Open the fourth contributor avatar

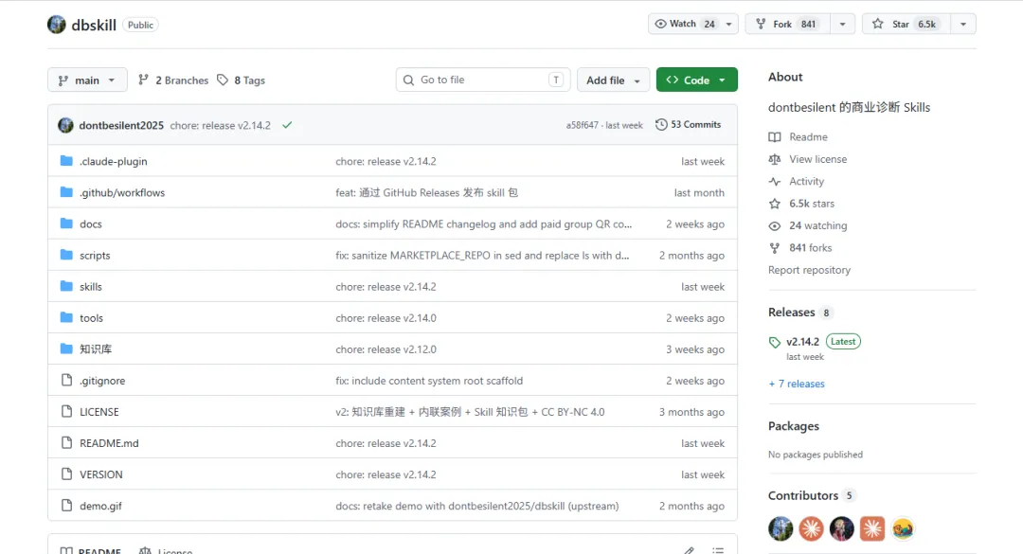(x=872, y=528)
